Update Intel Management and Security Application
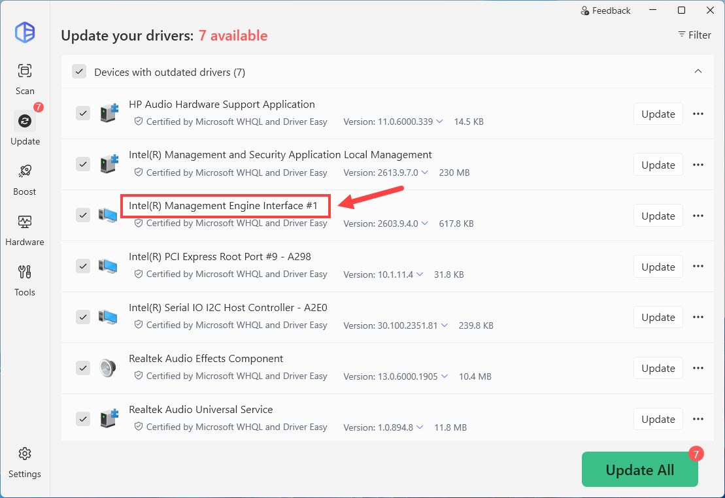 (x=658, y=165)
